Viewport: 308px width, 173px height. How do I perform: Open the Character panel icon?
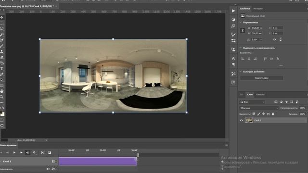(x=233, y=59)
